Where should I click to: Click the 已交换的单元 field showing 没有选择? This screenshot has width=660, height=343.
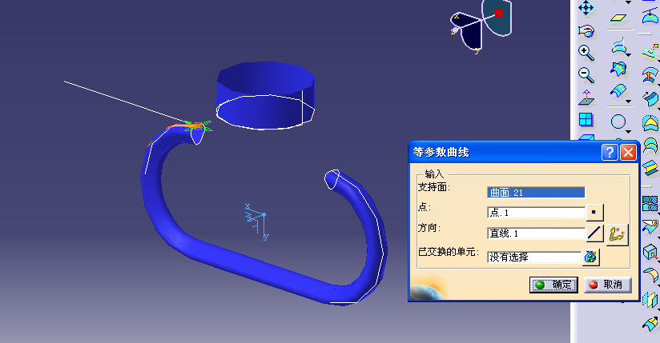tap(534, 257)
